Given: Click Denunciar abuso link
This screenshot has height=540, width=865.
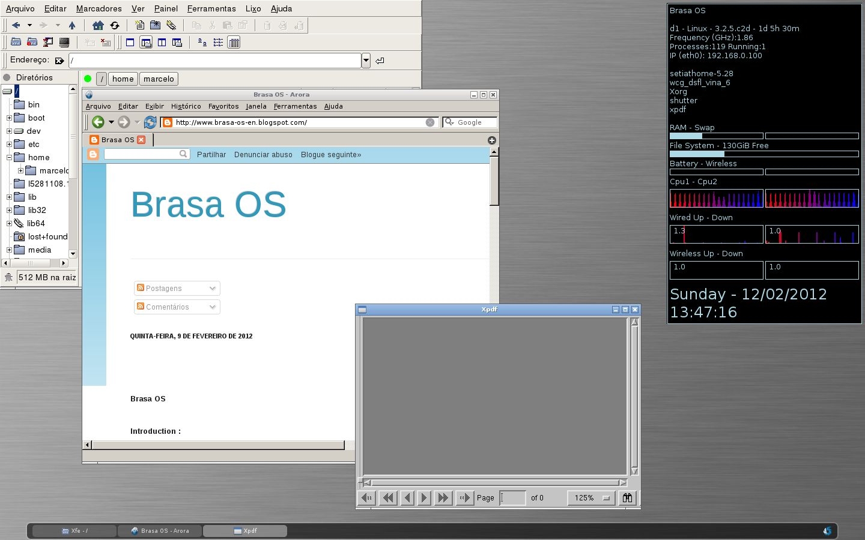Looking at the screenshot, I should tap(263, 155).
